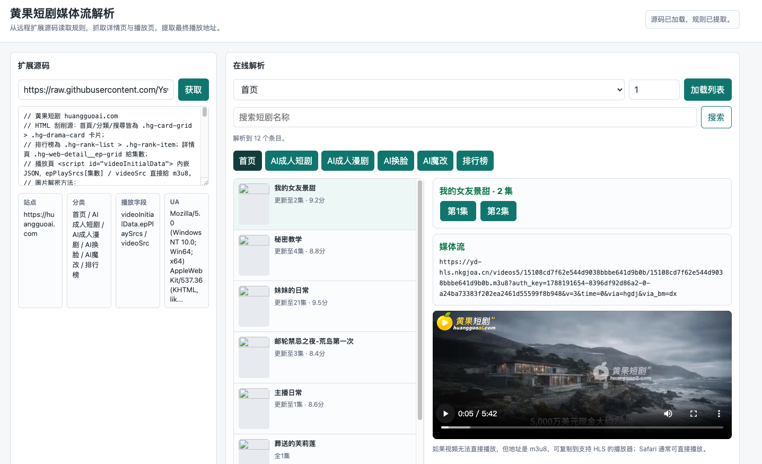
Task: Mute the video player volume
Action: [x=668, y=414]
